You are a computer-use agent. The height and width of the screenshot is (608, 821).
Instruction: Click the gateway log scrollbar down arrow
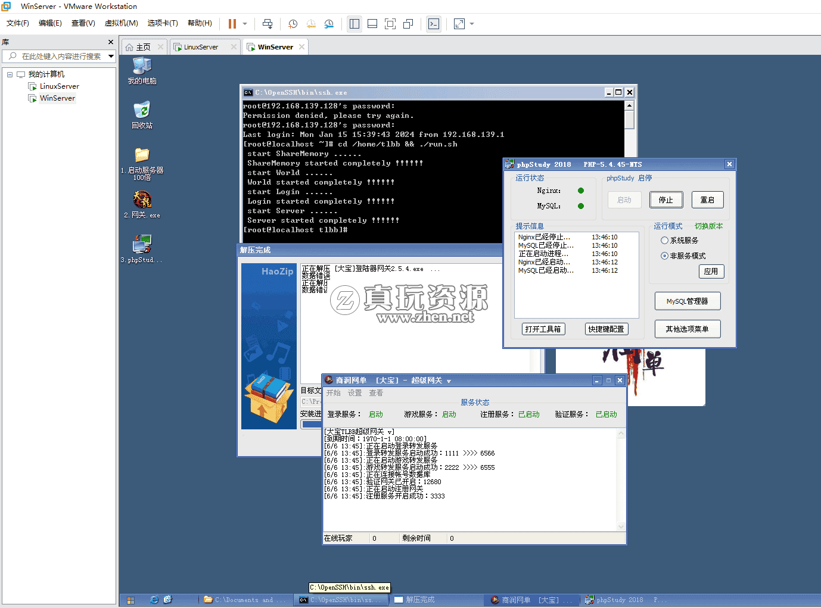(621, 526)
